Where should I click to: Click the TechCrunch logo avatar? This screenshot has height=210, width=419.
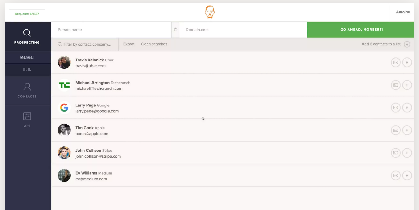coord(64,85)
